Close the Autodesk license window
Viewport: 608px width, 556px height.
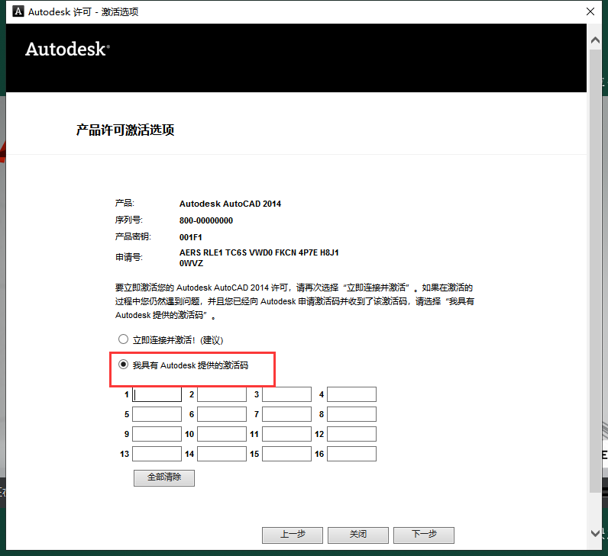(x=590, y=11)
